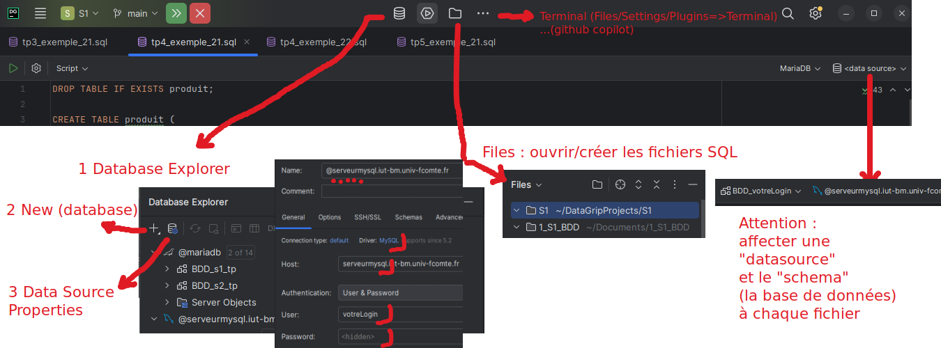941x348 pixels.
Task: Open Database Explorer from the top toolbar
Action: (399, 13)
